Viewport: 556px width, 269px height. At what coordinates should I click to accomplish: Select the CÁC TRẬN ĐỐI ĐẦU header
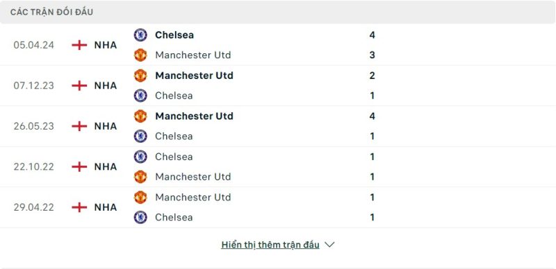pos(51,12)
